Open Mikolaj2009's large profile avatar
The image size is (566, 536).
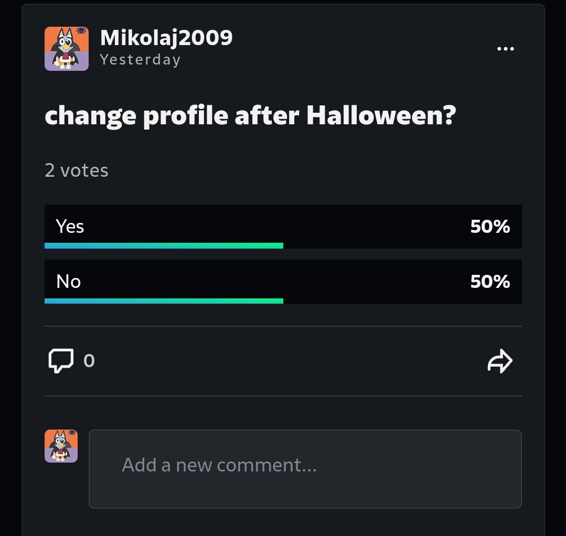(67, 49)
